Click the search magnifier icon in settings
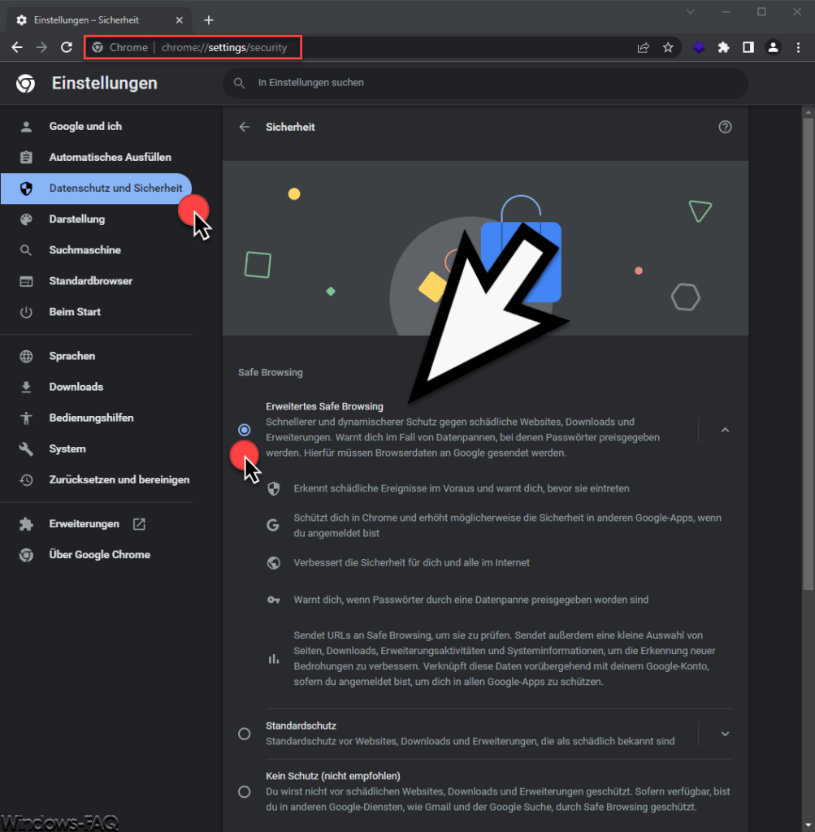 click(x=240, y=83)
